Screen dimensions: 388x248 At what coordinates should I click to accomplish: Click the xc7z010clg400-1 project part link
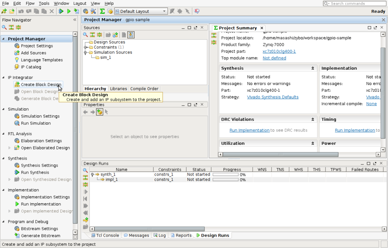tap(279, 51)
